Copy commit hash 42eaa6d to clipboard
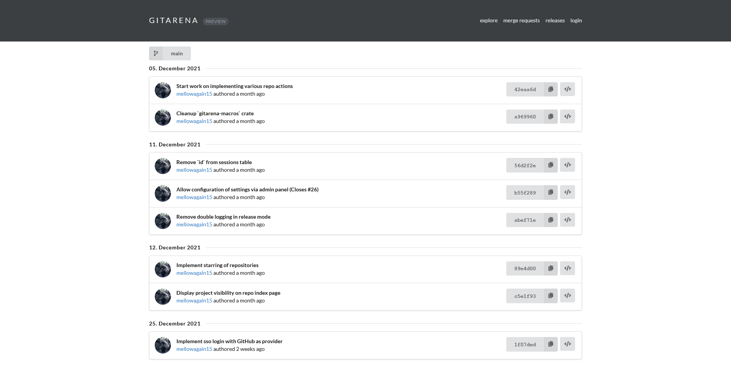The width and height of the screenshot is (731, 367). tap(550, 89)
